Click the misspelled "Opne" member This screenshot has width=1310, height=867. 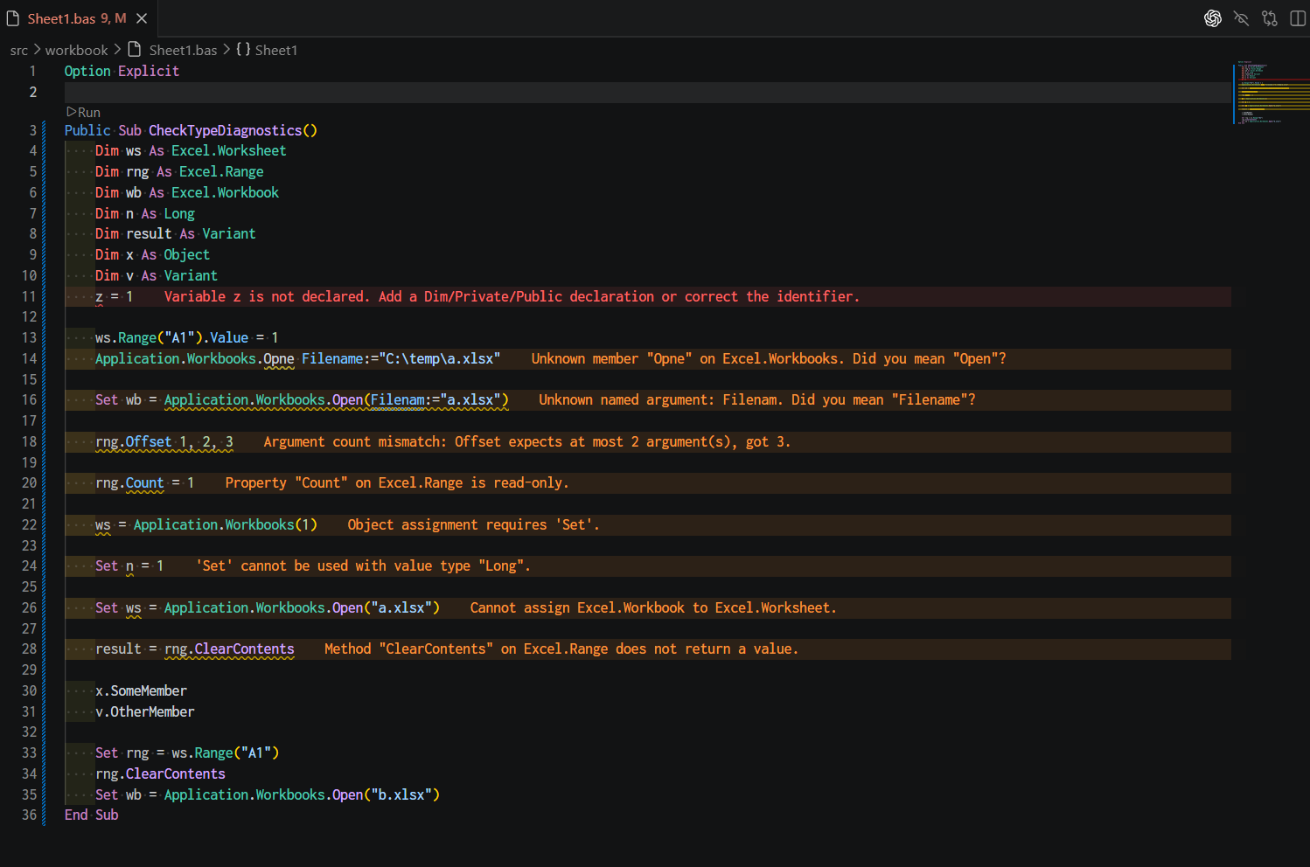click(279, 359)
